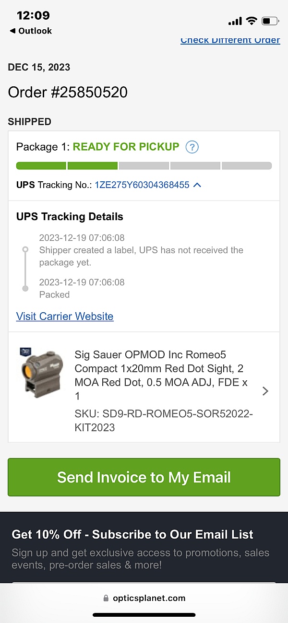Tap the right chevron beside the product
Screen dimensions: 288x623
coord(265,391)
